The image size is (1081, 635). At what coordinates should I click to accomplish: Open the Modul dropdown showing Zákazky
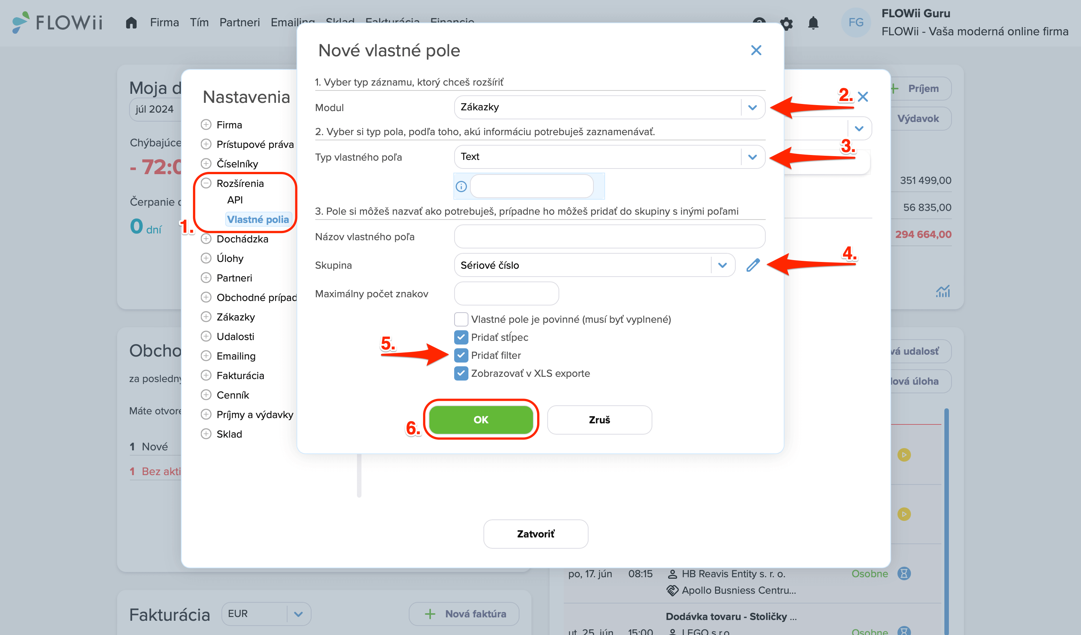tap(609, 107)
